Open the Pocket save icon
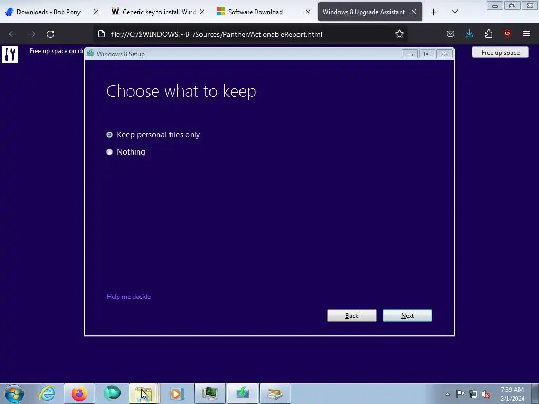The width and height of the screenshot is (539, 404). [451, 34]
